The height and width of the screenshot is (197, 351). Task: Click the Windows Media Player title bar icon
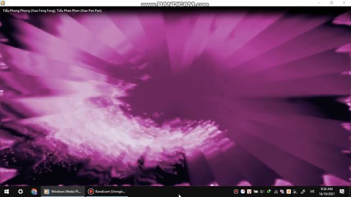coord(3,3)
